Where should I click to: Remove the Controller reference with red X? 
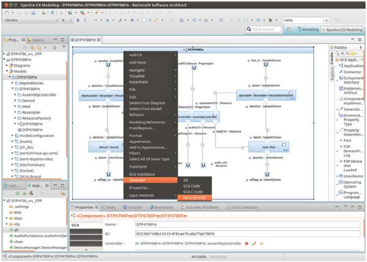point(247,243)
